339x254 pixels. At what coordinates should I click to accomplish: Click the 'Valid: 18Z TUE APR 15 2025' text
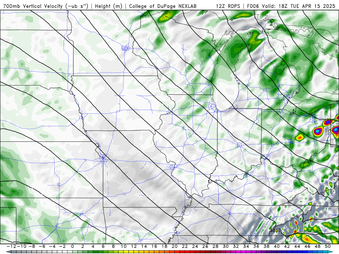pyautogui.click(x=300, y=6)
